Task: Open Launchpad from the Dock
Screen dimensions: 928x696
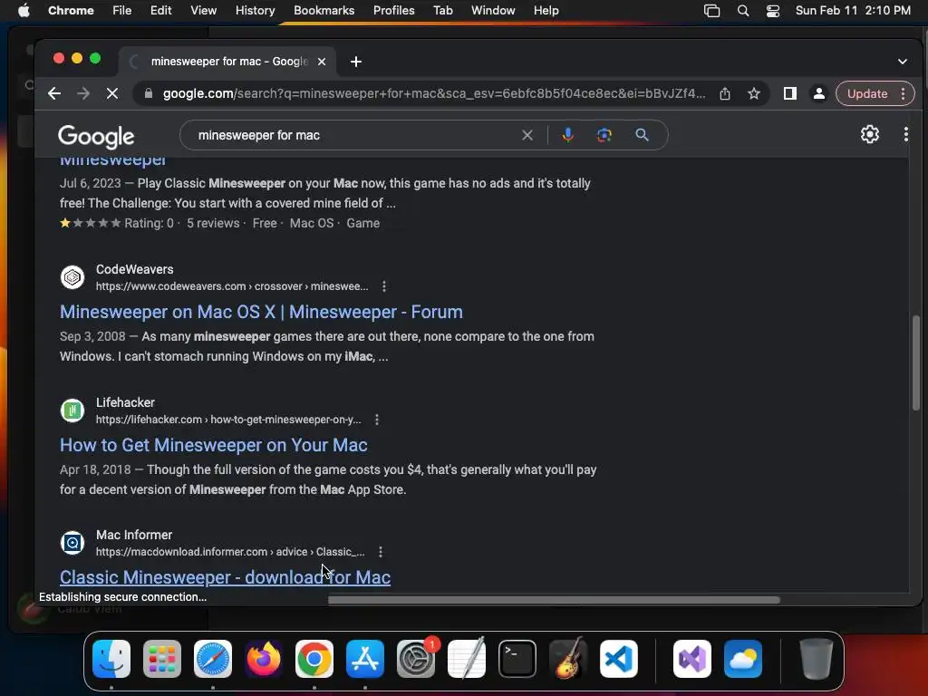Action: tap(162, 659)
